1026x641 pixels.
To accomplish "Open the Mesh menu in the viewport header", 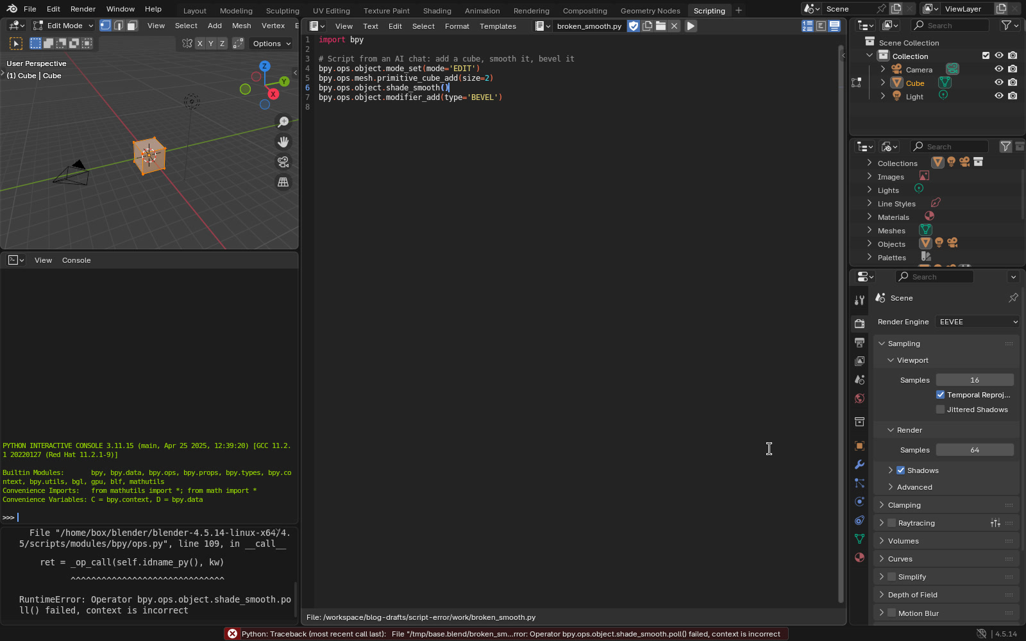I will [242, 26].
